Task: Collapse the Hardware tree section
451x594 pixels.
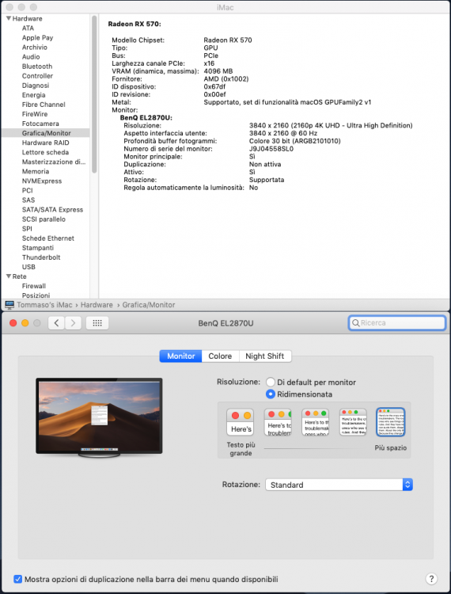Action: click(9, 18)
